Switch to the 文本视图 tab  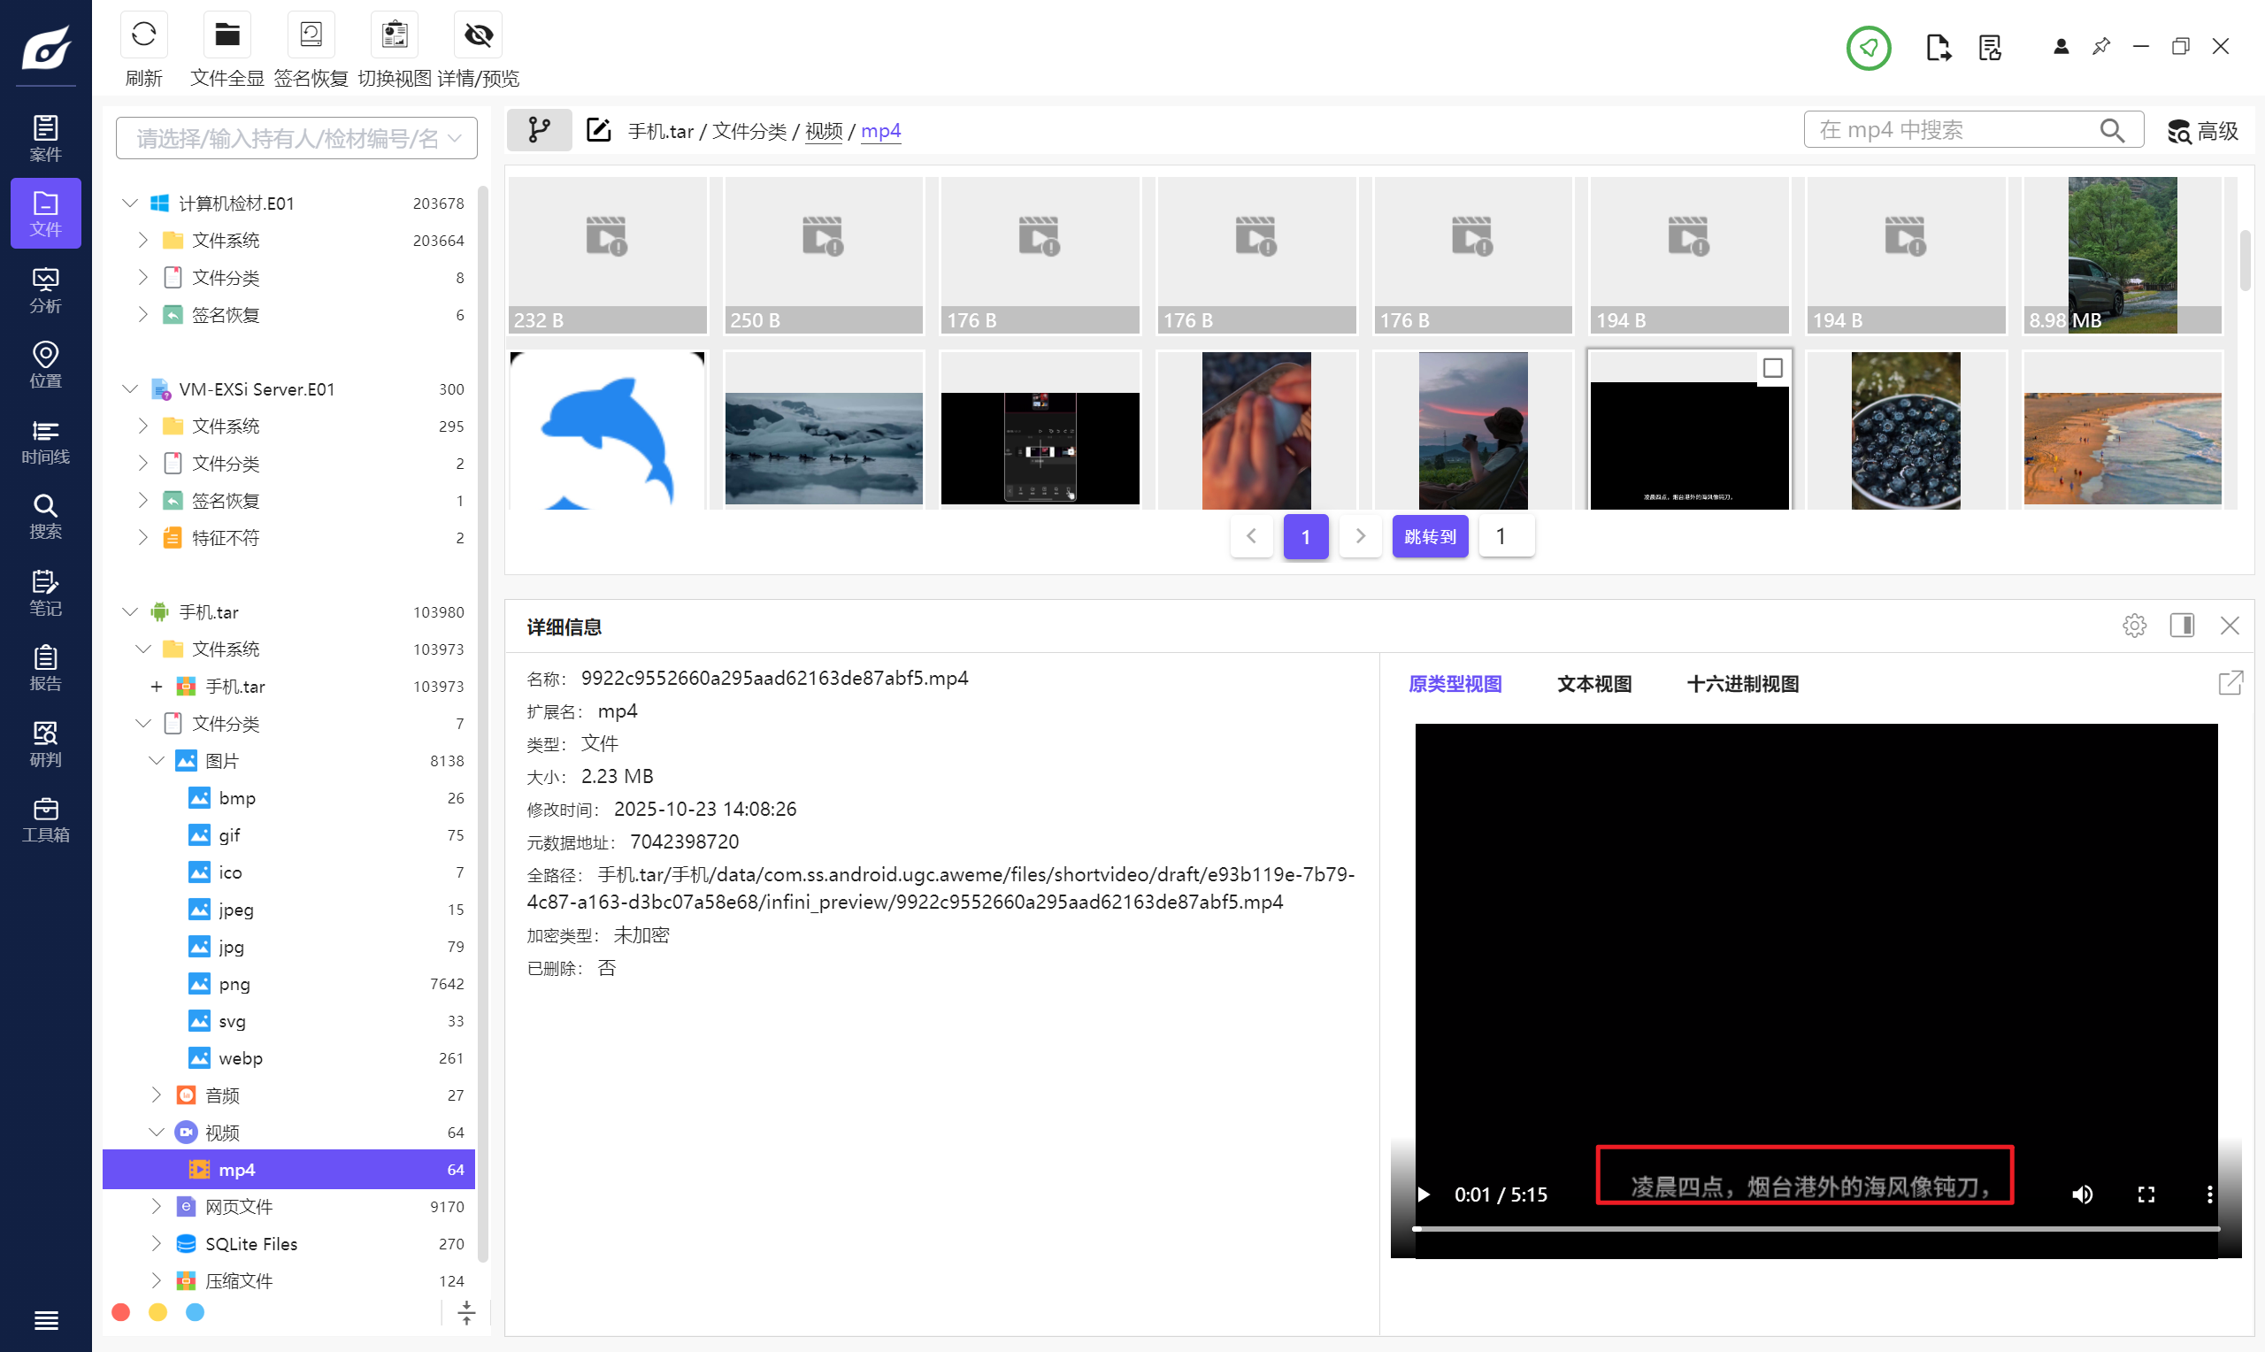point(1593,683)
